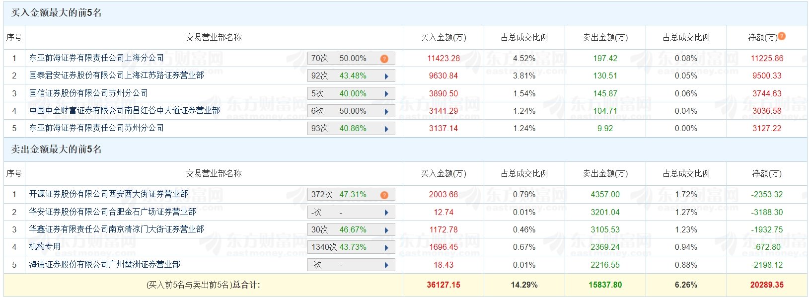Open 东亚前海证券有限责任公司上海分公司 link

click(x=96, y=58)
